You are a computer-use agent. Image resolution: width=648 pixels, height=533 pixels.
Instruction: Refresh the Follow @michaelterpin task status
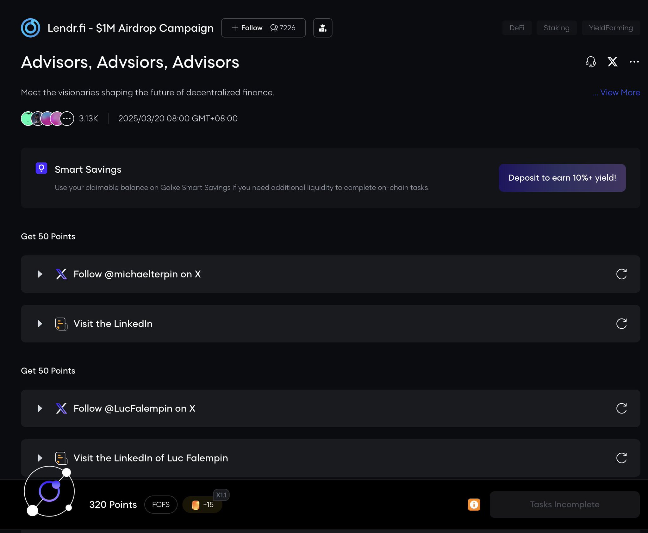coord(621,274)
